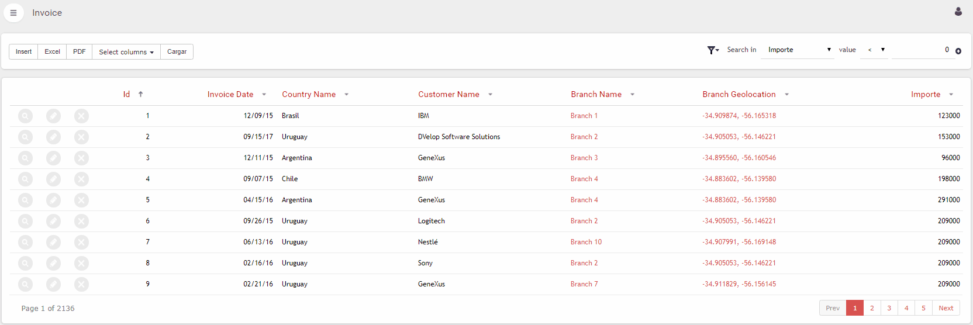Click the Prev page button
Image resolution: width=973 pixels, height=325 pixels.
click(x=833, y=308)
